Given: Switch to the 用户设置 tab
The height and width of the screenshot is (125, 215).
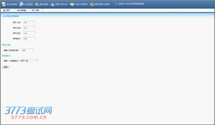Looking at the screenshot, I should pos(35,10).
